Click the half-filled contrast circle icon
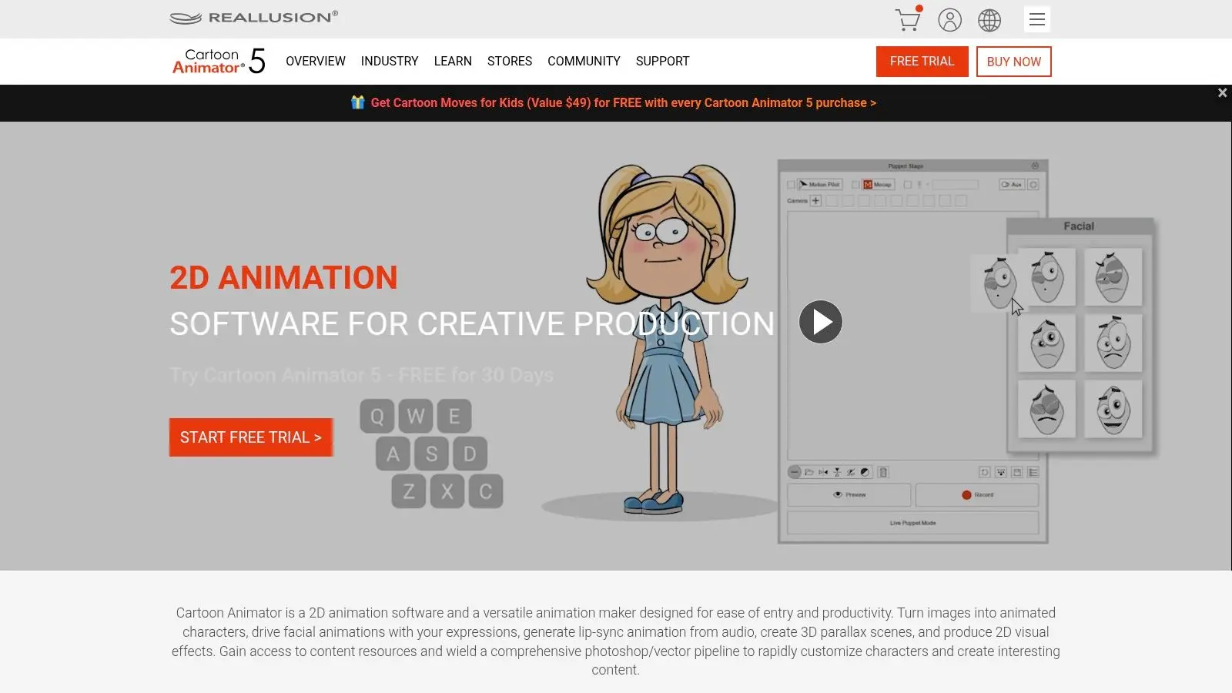The image size is (1232, 693). pos(865,472)
